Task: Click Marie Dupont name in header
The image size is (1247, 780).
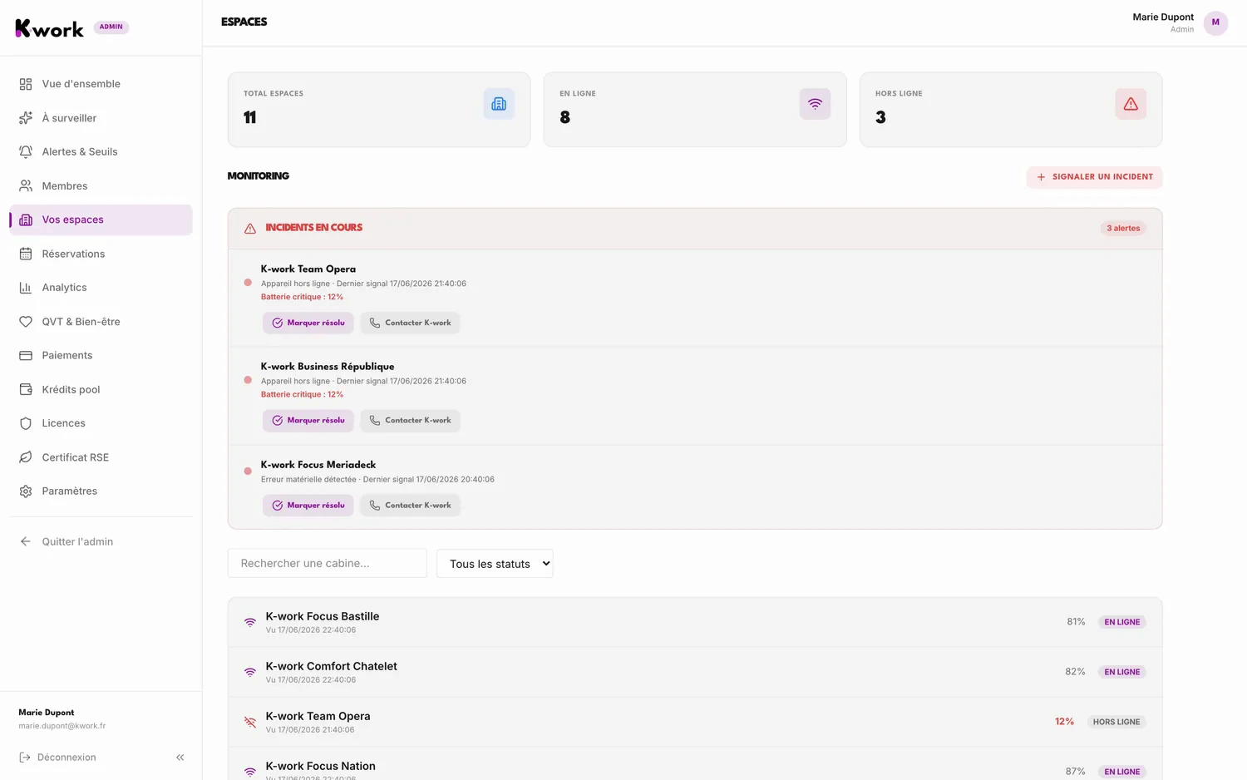Action: pos(1163,17)
